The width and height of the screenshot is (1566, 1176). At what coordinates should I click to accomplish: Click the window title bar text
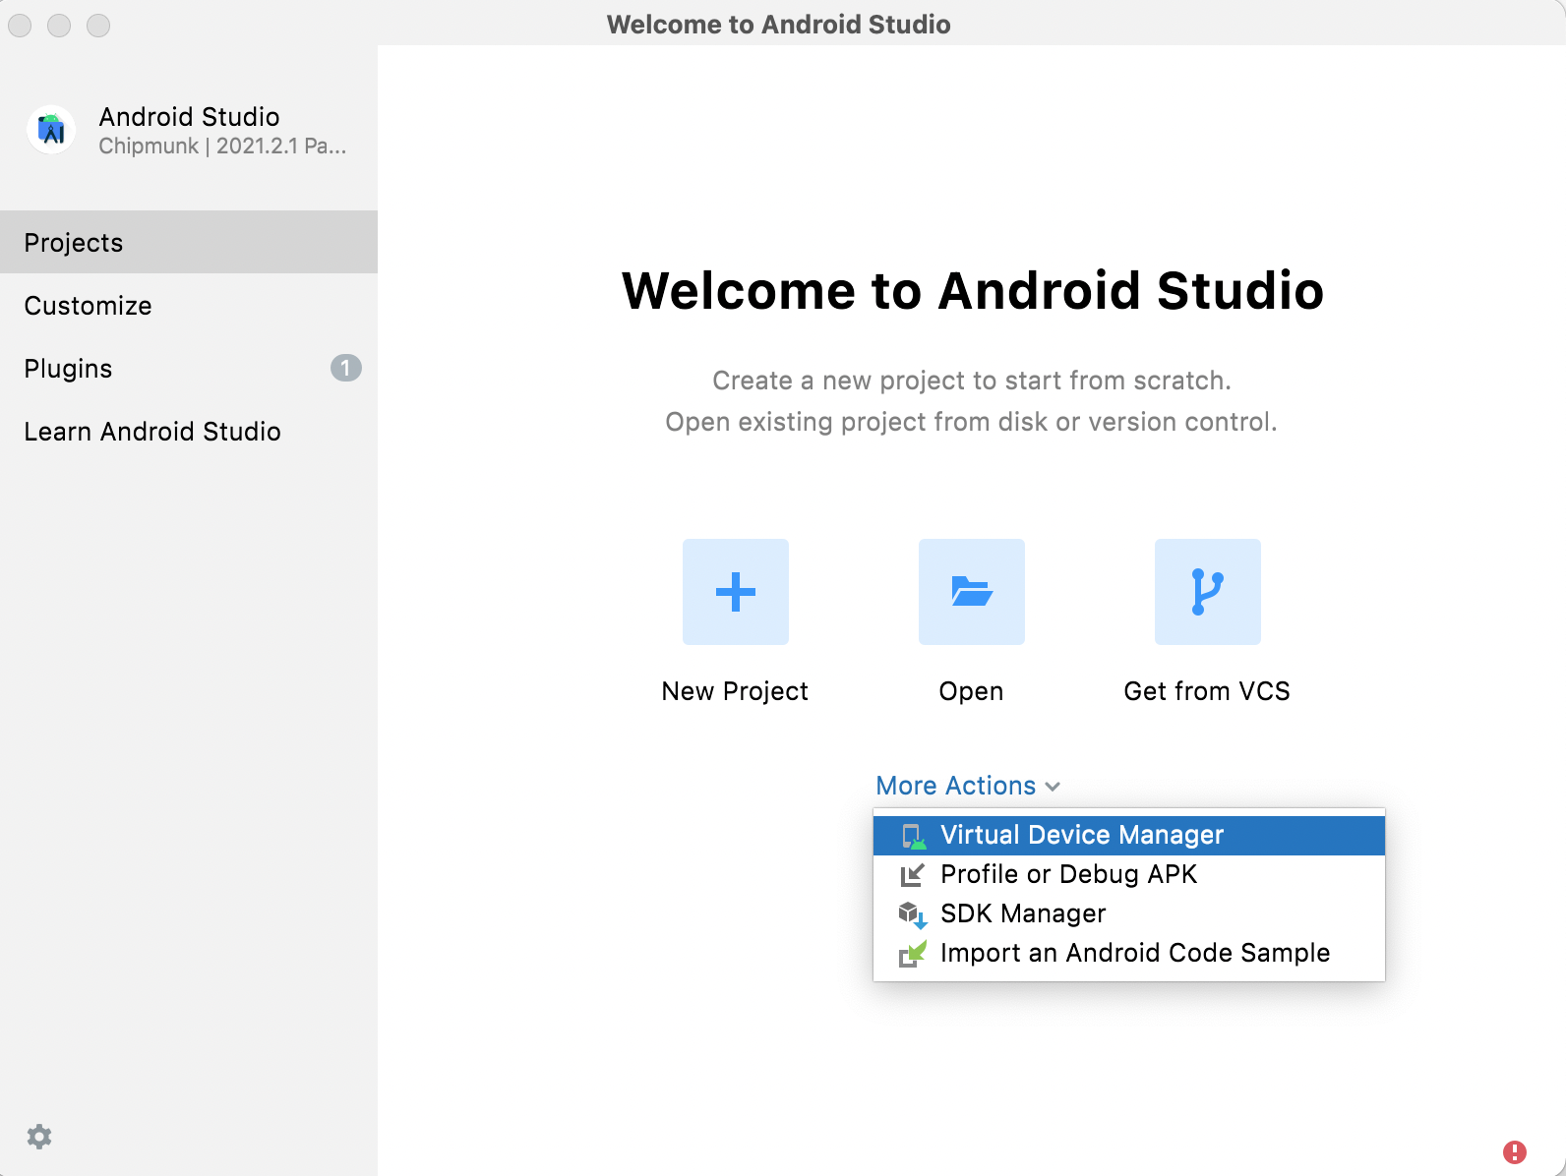pos(779,25)
